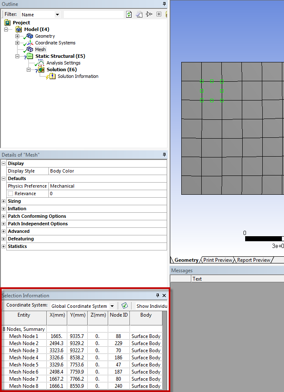Select the Geometry tree item
The height and width of the screenshot is (392, 284).
45,36
